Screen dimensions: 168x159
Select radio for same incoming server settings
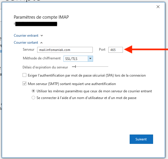pos(33,91)
